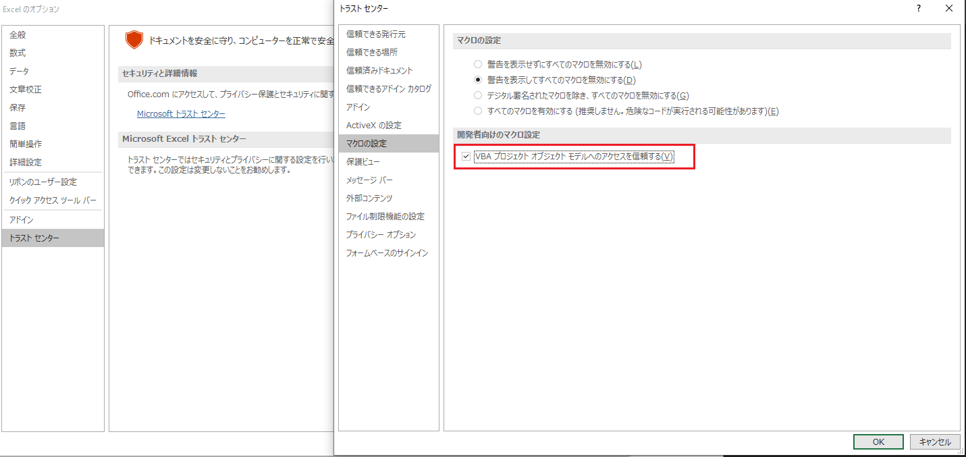Select 保存 in Excel options

click(x=53, y=107)
